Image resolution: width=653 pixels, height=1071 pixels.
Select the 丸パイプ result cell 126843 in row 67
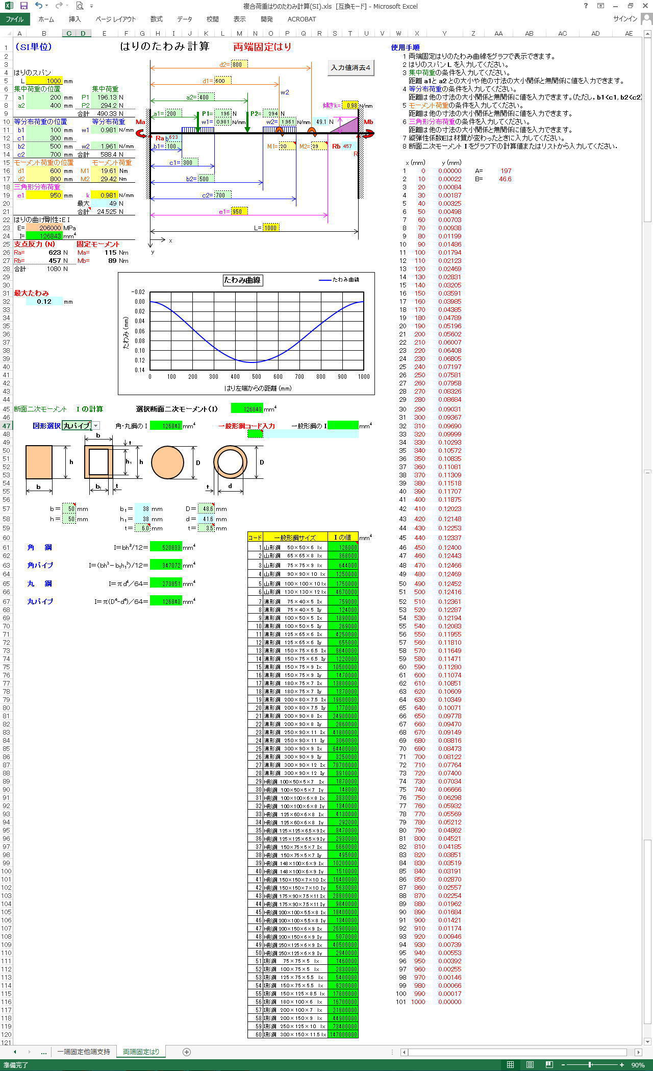point(166,601)
